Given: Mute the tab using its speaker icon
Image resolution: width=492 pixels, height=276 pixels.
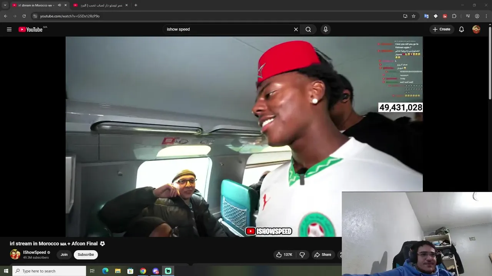Looking at the screenshot, I should [x=59, y=5].
